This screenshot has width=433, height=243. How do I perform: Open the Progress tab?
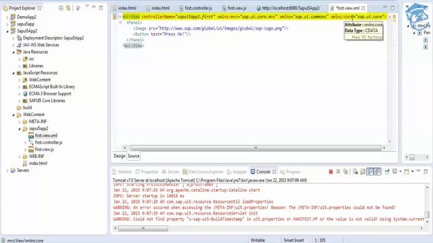pos(290,171)
